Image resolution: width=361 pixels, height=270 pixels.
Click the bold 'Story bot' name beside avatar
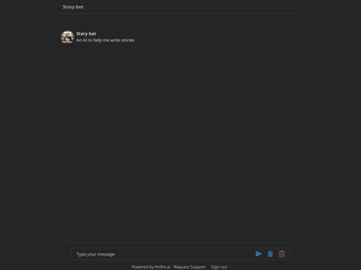(x=86, y=33)
